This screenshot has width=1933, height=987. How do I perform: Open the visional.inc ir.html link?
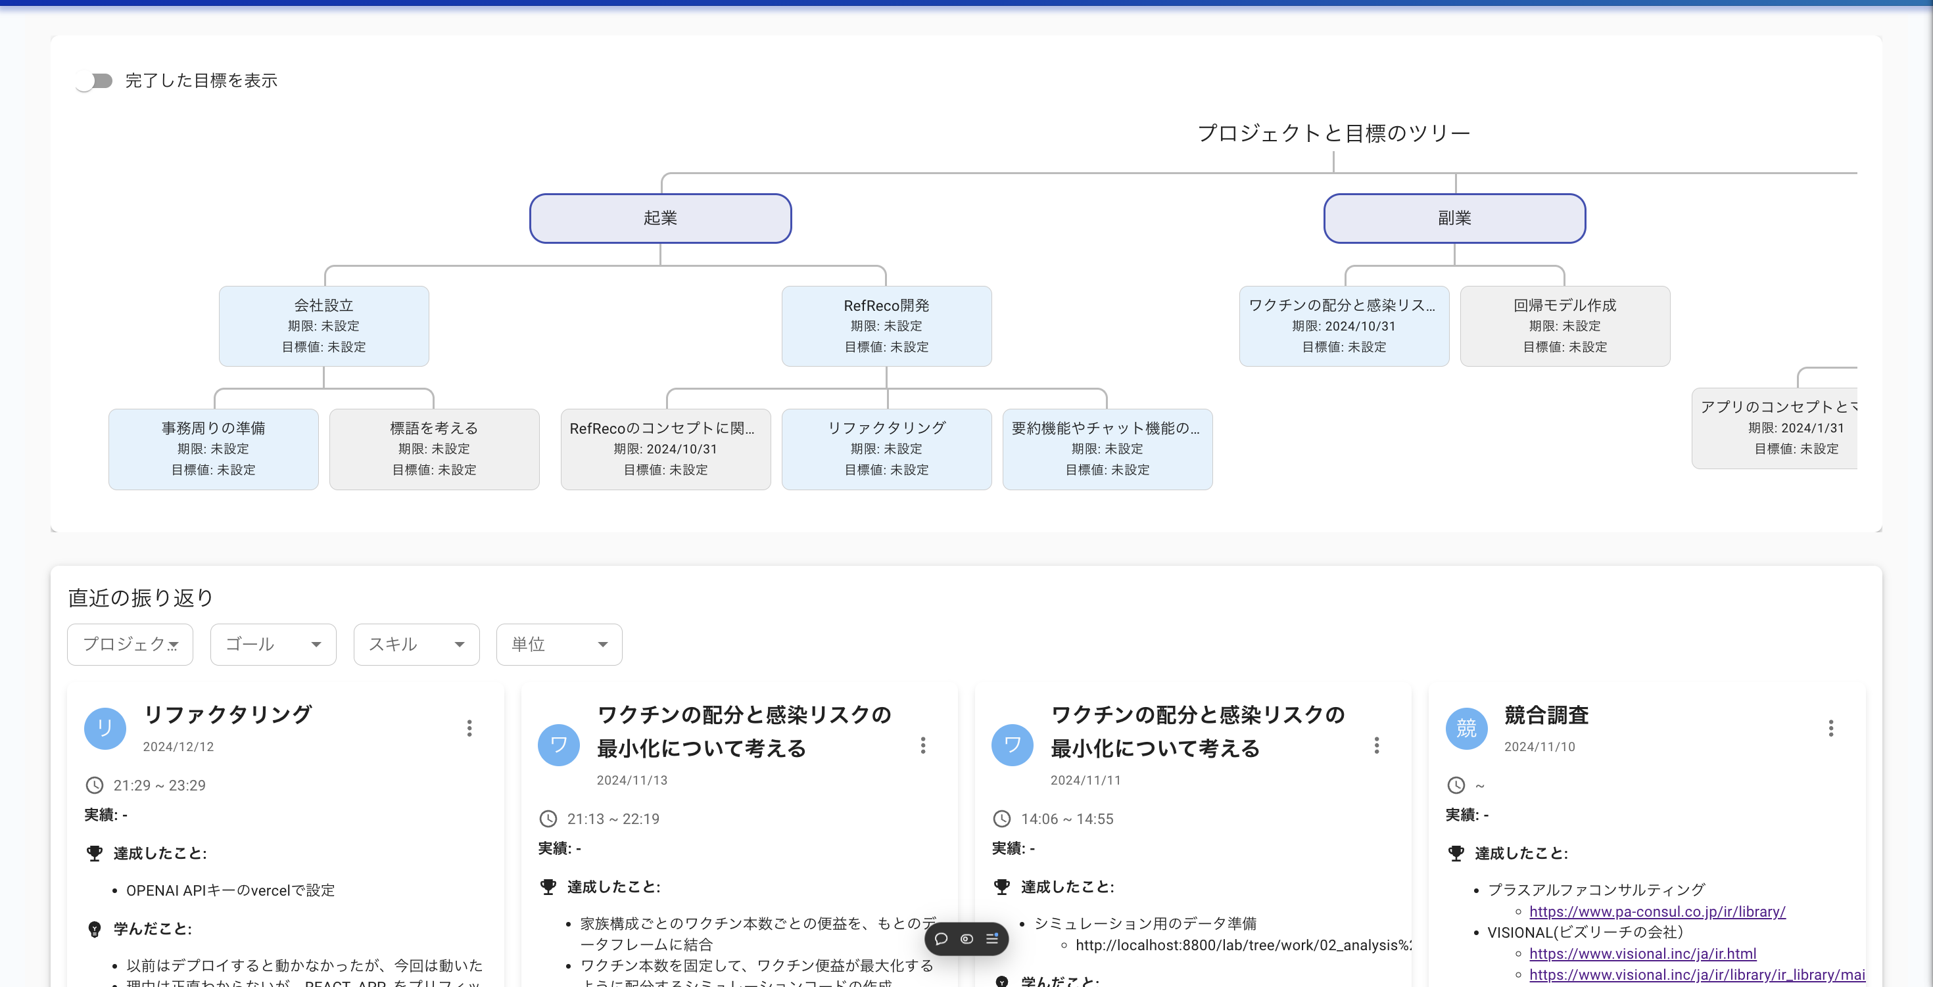1642,953
